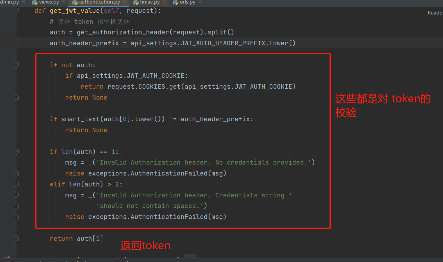Viewport: 443px width, 262px height.
Task: Click 'get_jwt_value' in the def line
Action: pos(75,11)
